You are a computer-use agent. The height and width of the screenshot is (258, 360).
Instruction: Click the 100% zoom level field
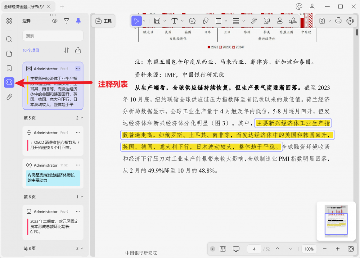[x=309, y=249]
